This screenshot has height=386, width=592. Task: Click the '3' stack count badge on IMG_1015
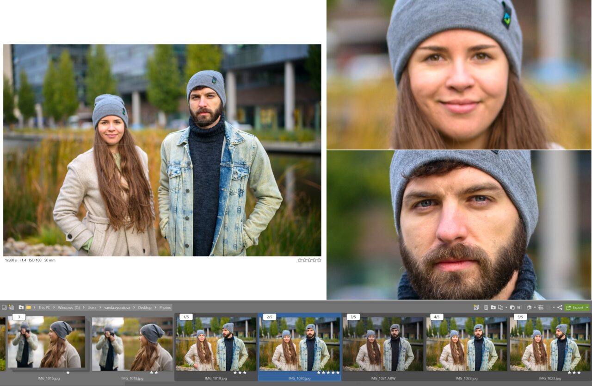(x=19, y=317)
